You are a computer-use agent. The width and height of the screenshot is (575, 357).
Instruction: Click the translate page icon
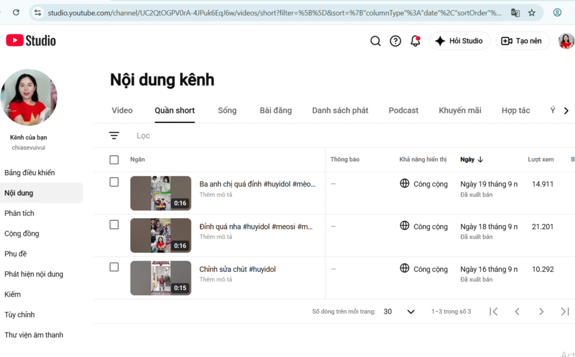click(x=515, y=13)
